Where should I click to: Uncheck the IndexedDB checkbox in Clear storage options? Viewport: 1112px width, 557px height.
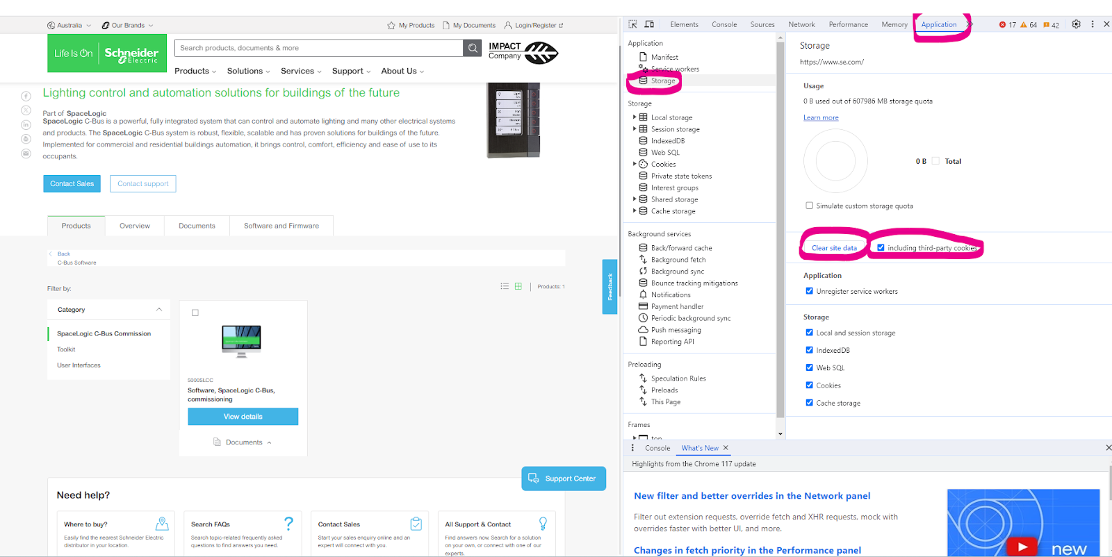(x=809, y=350)
